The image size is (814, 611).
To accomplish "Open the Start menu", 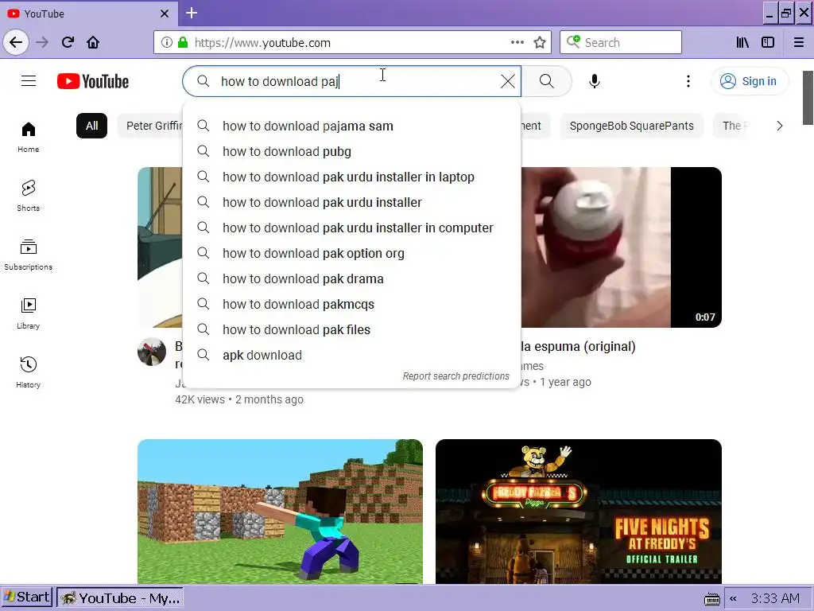I will click(x=27, y=597).
